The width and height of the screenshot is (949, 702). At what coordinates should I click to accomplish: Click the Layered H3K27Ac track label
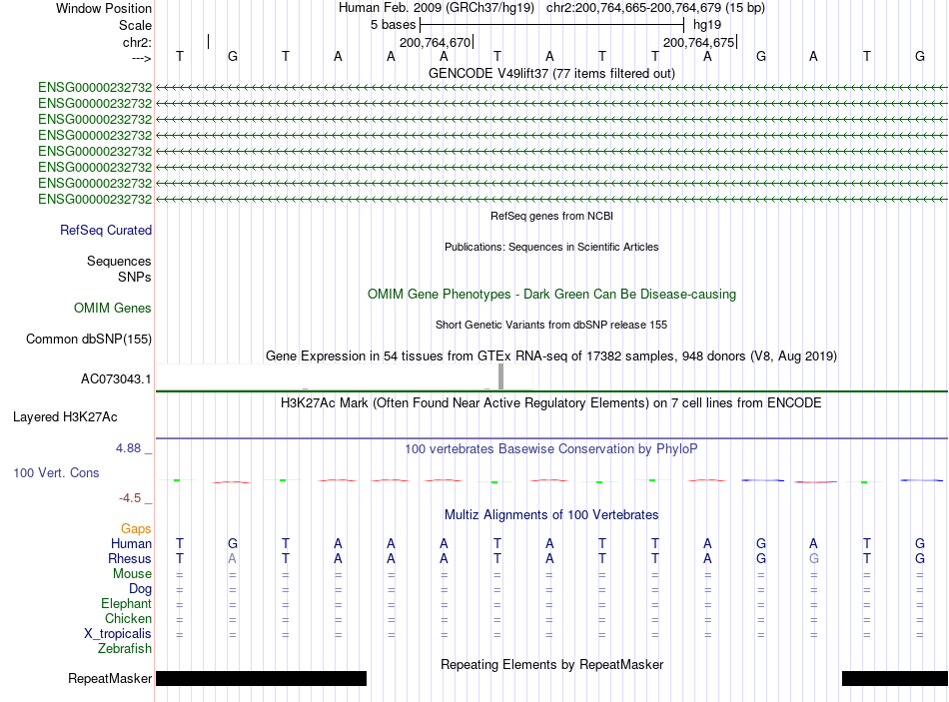coord(65,417)
